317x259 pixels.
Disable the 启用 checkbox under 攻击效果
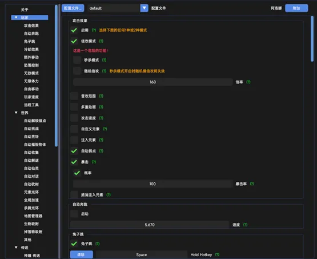(x=74, y=30)
